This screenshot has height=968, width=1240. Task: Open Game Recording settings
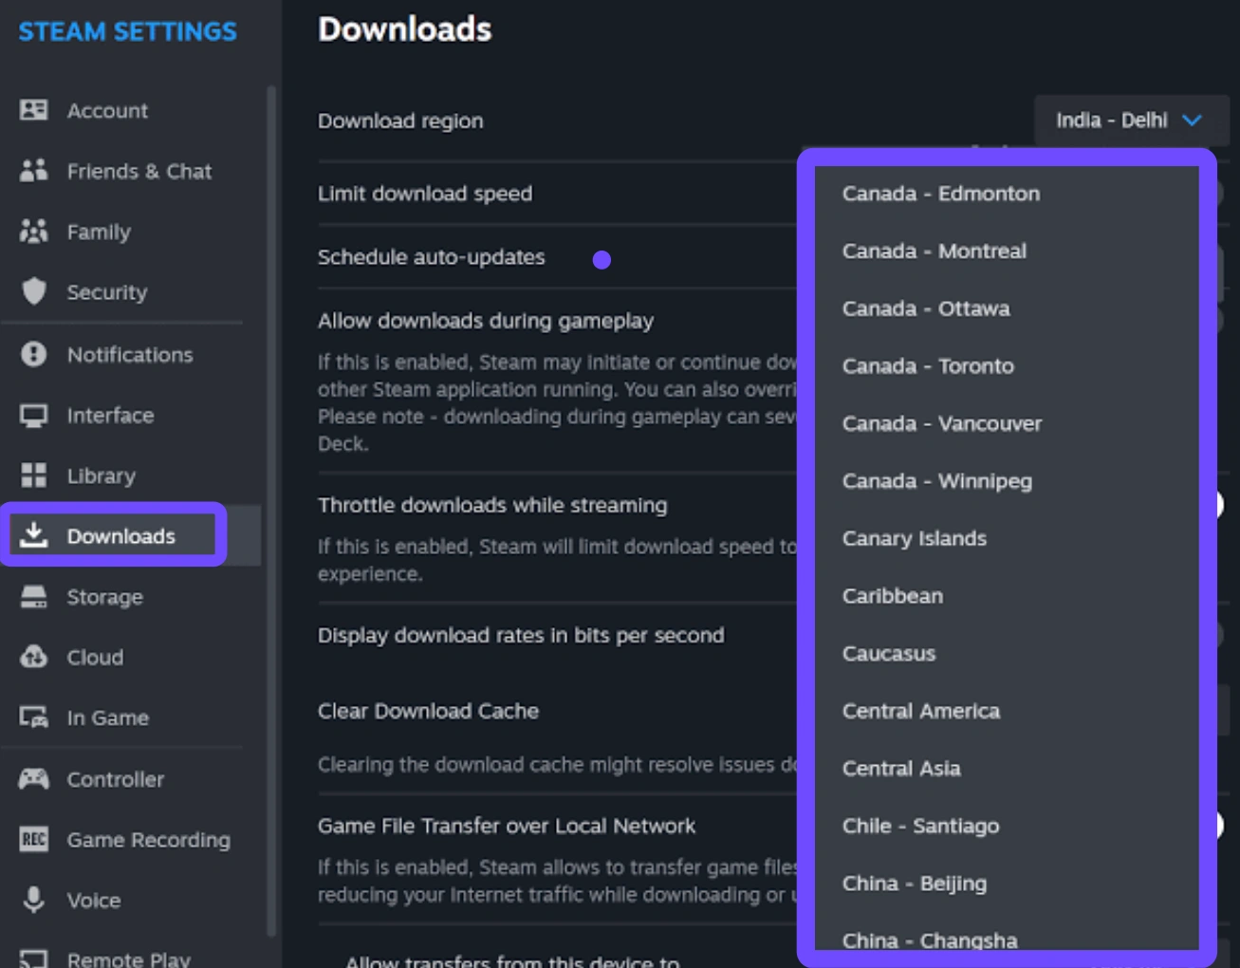(149, 841)
